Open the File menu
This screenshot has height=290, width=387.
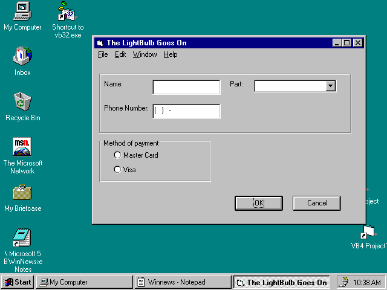(x=103, y=54)
